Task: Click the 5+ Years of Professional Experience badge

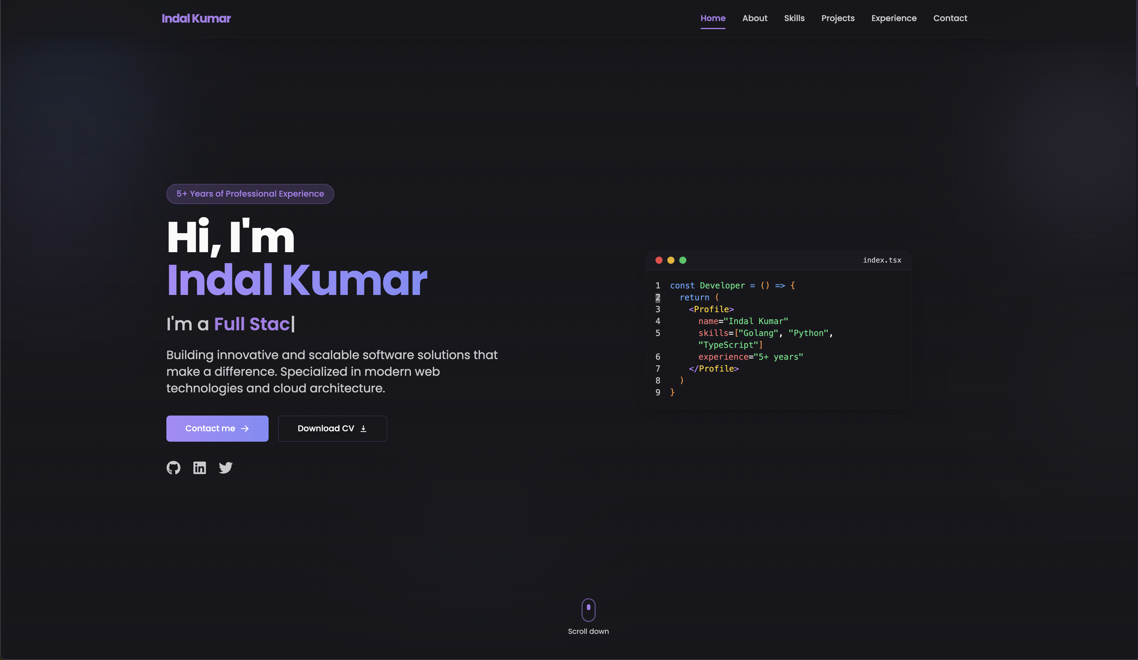Action: click(250, 194)
